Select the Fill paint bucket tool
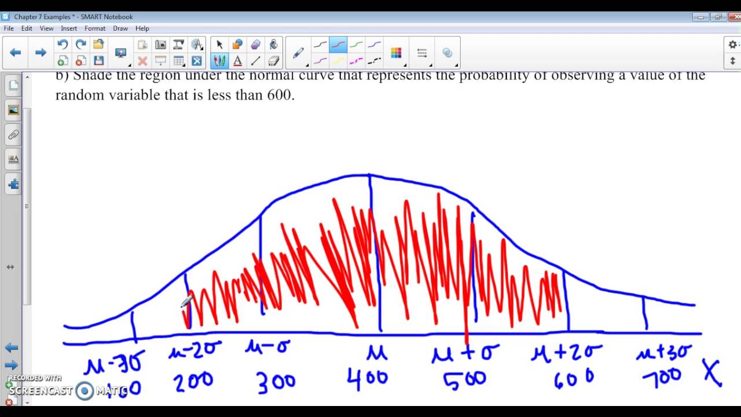 (x=273, y=45)
